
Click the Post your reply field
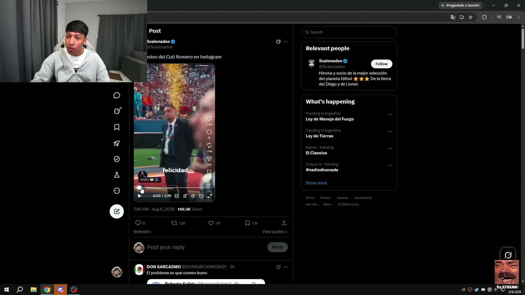pos(205,247)
